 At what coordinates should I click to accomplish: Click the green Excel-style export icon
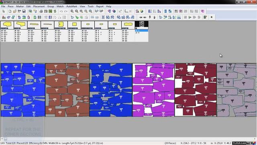50,11
